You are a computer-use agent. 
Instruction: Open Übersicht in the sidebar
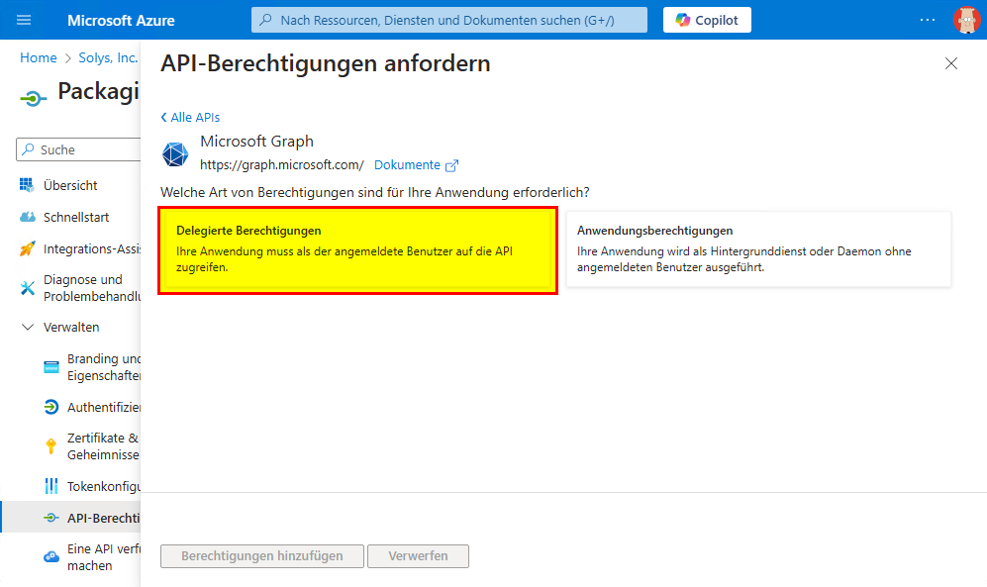tap(69, 185)
